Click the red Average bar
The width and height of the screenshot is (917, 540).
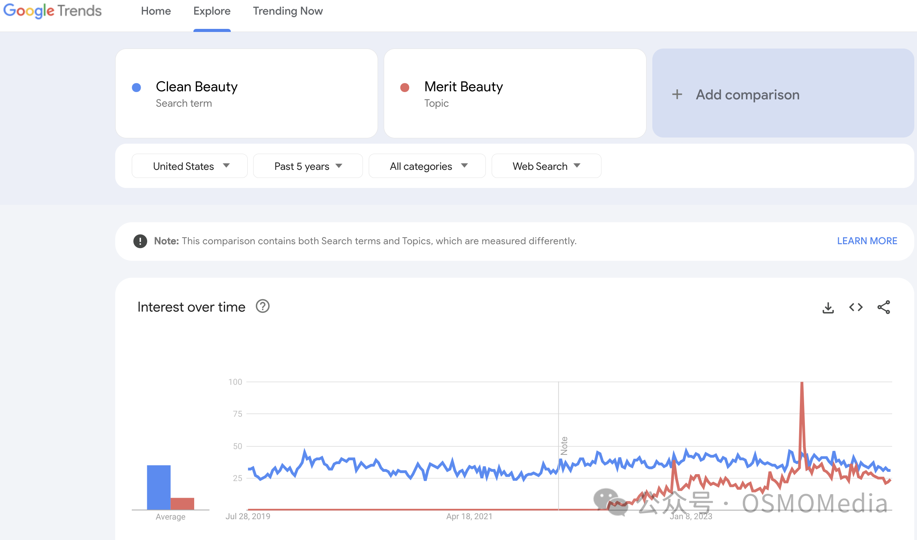point(182,503)
